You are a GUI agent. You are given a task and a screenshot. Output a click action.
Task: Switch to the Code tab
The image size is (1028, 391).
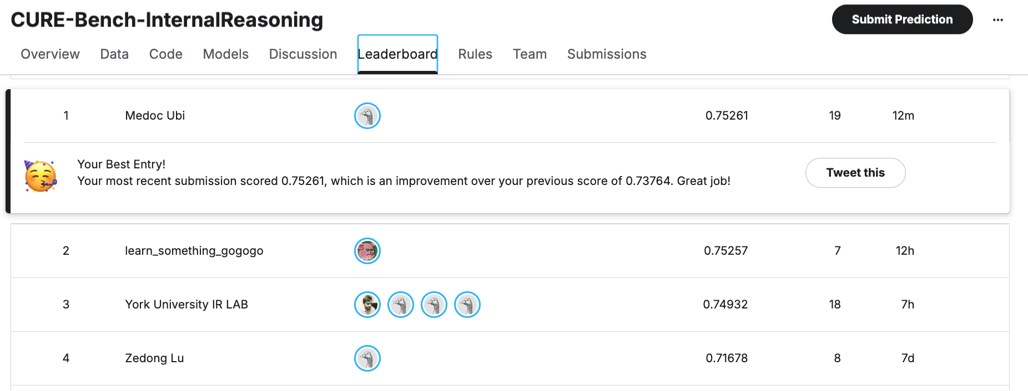[165, 54]
